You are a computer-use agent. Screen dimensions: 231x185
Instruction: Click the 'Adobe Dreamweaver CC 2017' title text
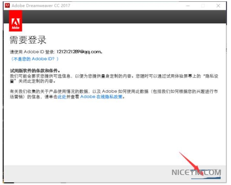tap(41, 6)
